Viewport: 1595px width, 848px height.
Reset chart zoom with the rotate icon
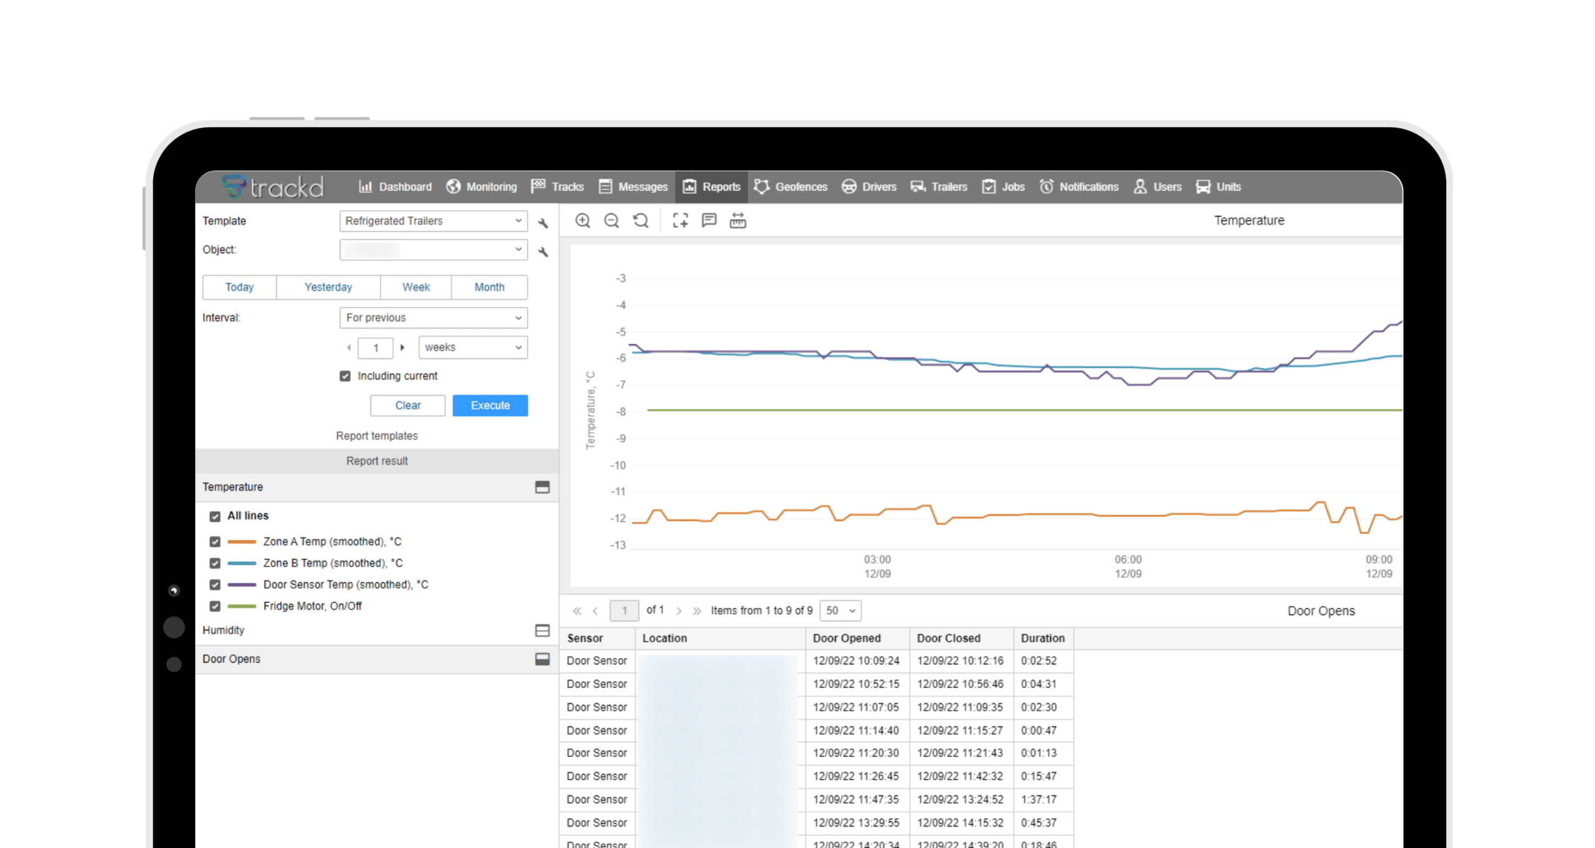[x=640, y=220]
